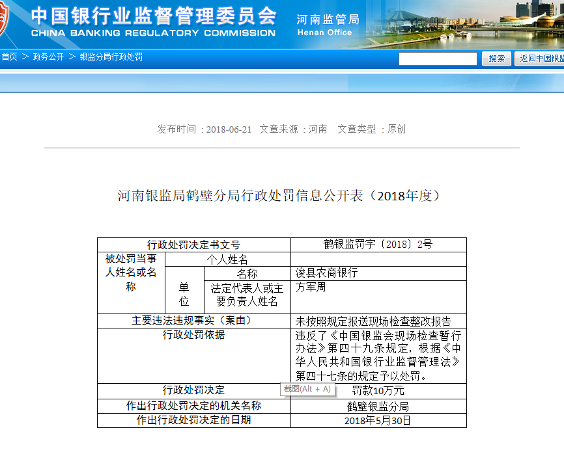Click the 截图(Alt + A) tooltip

click(307, 389)
